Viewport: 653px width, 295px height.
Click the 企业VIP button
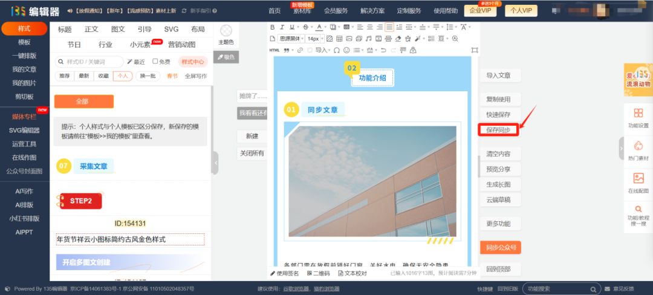pyautogui.click(x=480, y=11)
